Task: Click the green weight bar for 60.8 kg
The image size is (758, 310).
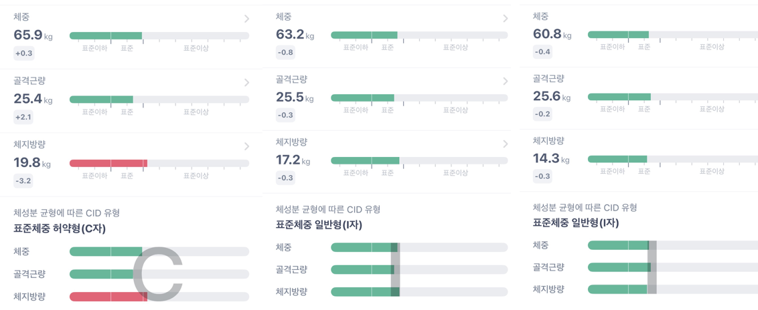Action: point(618,35)
